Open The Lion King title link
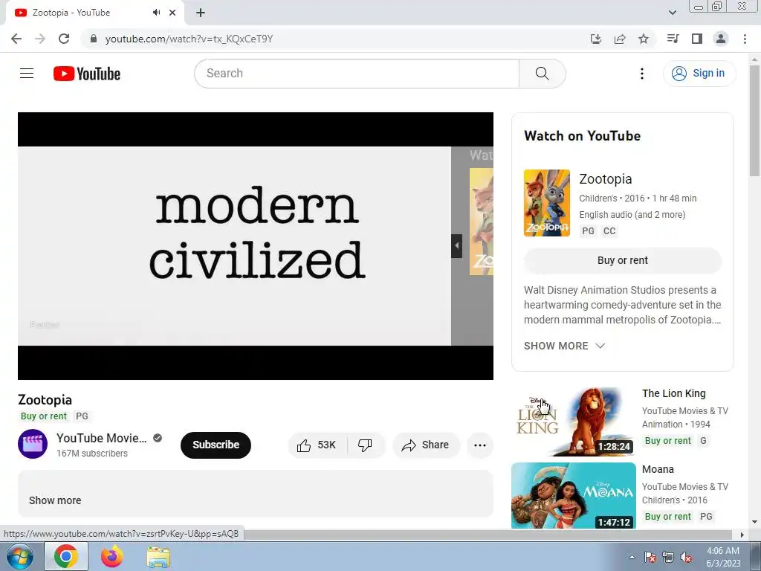Image resolution: width=761 pixels, height=571 pixels. (x=674, y=393)
